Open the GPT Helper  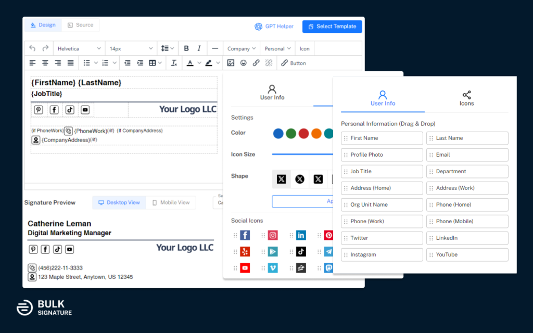click(274, 27)
